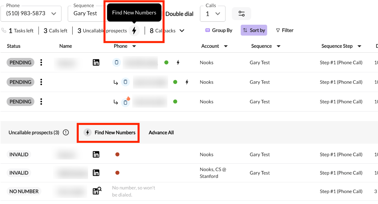Click Find New Numbers button in uncallable section
This screenshot has width=378, height=204.
click(109, 132)
